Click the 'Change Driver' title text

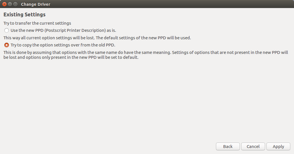36,4
